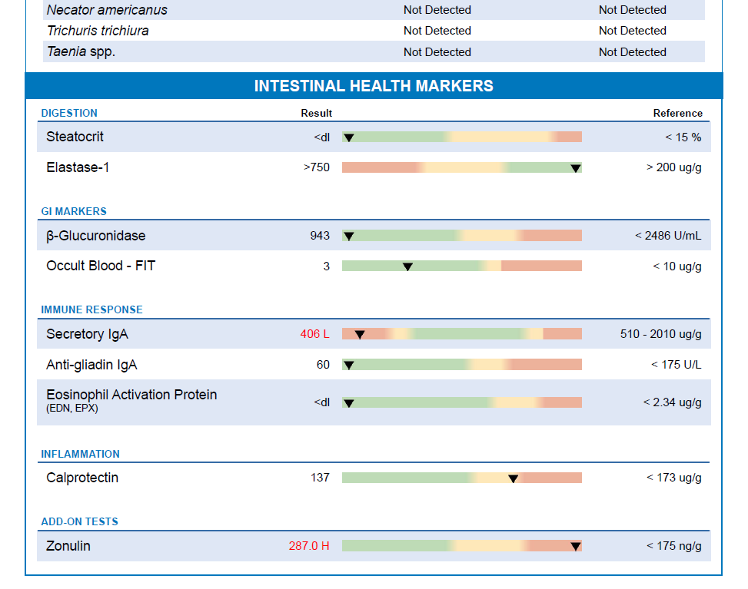Click the Secretory IgA triangle marker
This screenshot has width=748, height=589.
pos(359,334)
